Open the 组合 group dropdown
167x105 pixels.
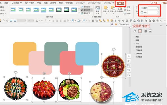(x=128, y=10)
